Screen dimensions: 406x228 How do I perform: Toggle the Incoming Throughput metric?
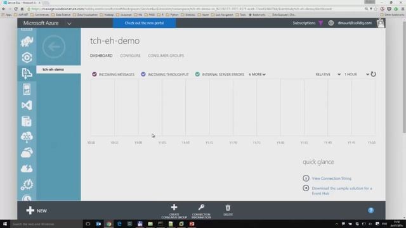pyautogui.click(x=143, y=74)
